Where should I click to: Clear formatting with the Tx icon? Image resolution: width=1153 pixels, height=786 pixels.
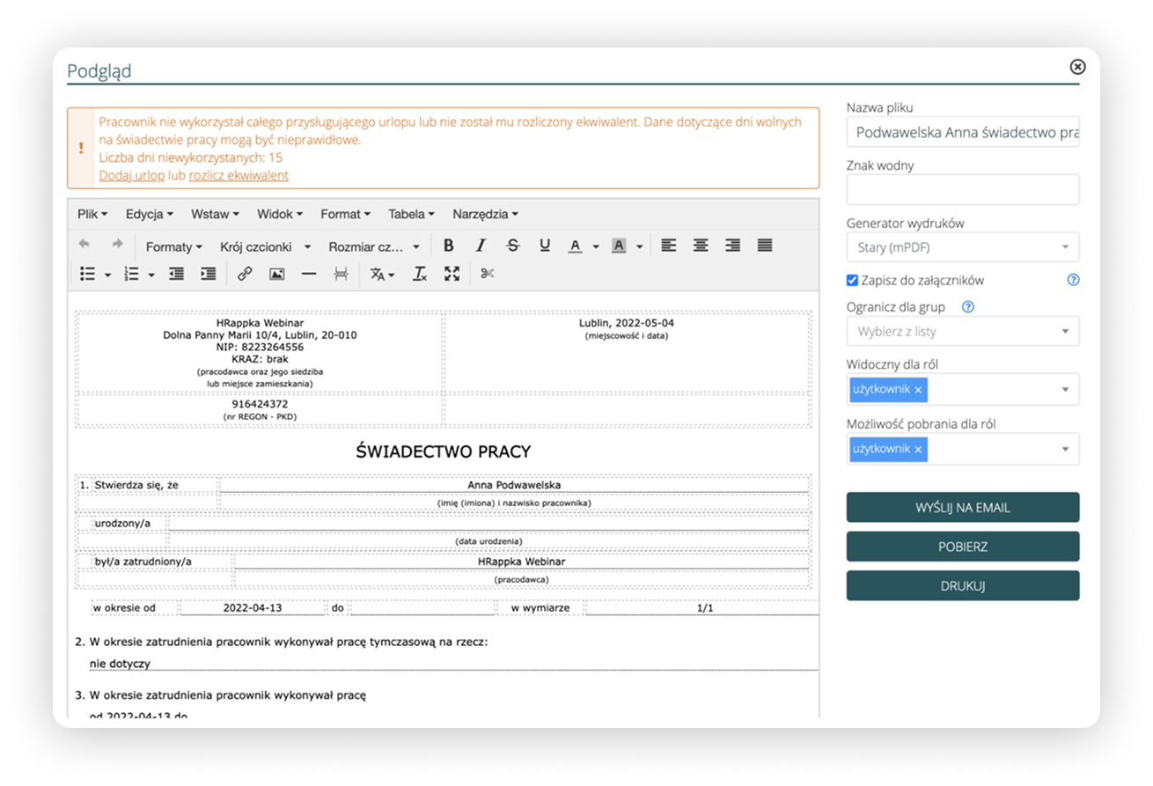pyautogui.click(x=420, y=275)
